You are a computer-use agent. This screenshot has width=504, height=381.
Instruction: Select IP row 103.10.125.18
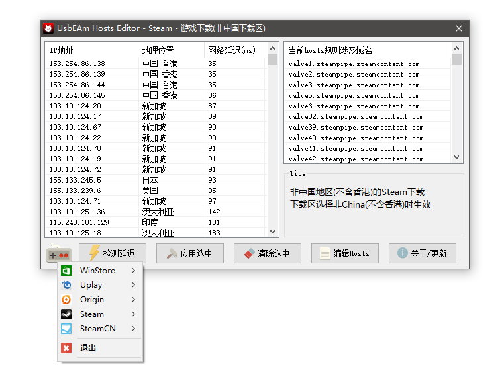[x=156, y=233]
